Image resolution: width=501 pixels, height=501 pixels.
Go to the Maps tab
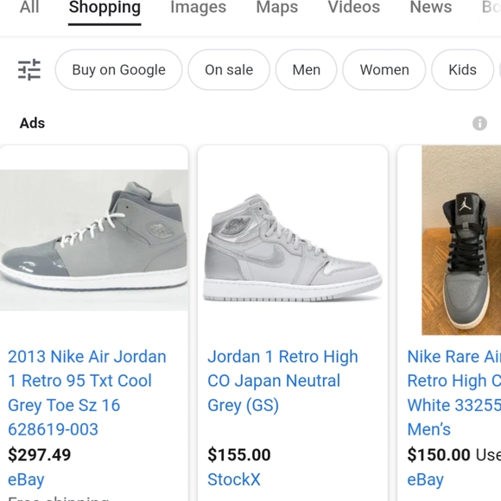coord(277,8)
